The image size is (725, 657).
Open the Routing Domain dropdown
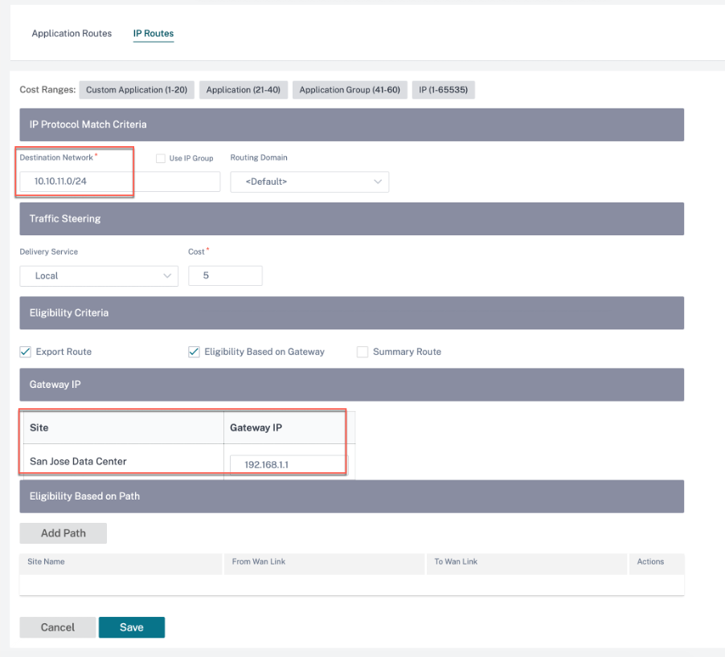pos(309,182)
